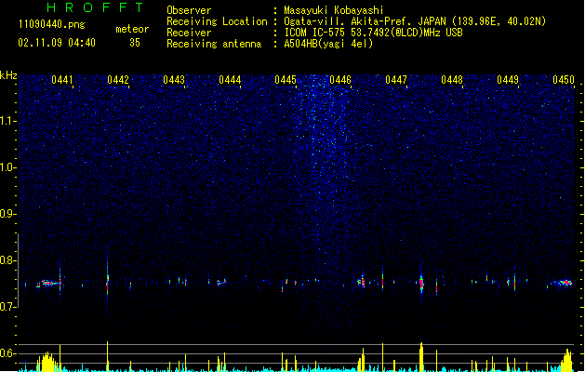585x372 pixels.
Task: Click time marker 0444
Action: [x=230, y=80]
